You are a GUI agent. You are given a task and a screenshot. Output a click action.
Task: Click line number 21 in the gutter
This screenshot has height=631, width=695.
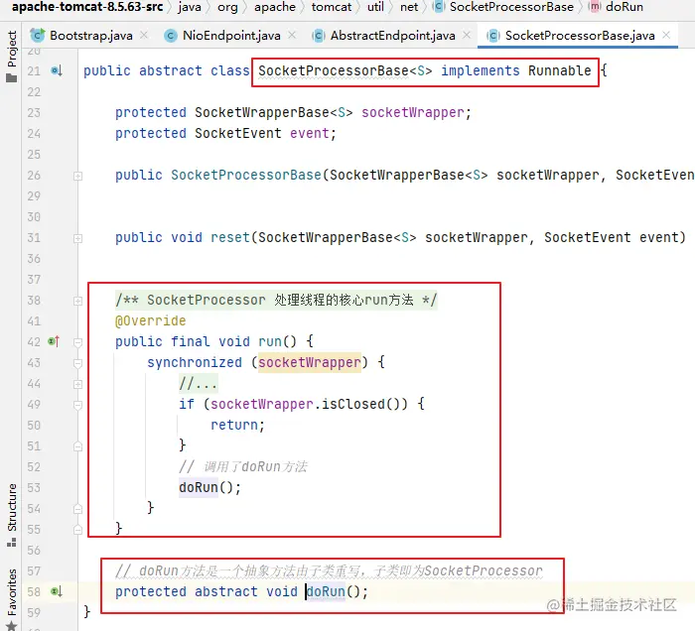(x=34, y=71)
